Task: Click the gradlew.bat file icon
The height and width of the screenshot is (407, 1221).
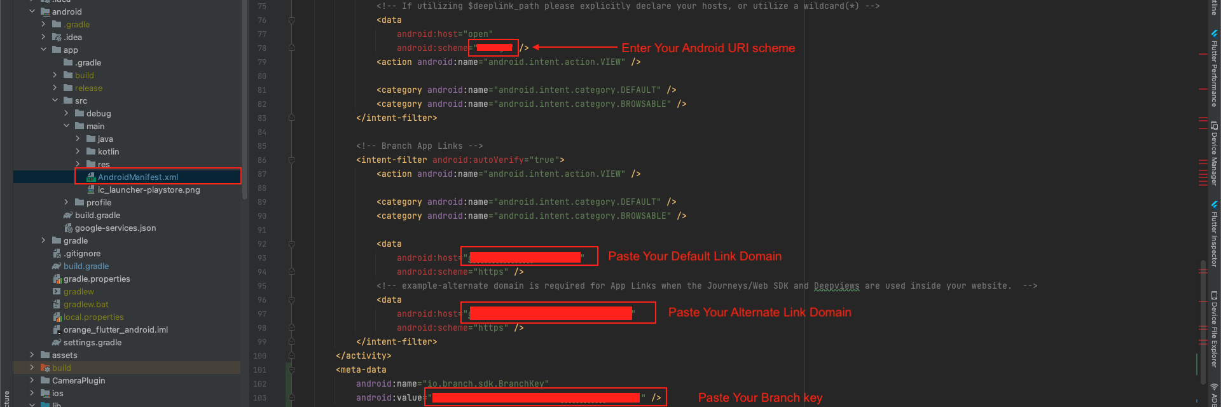Action: point(57,305)
